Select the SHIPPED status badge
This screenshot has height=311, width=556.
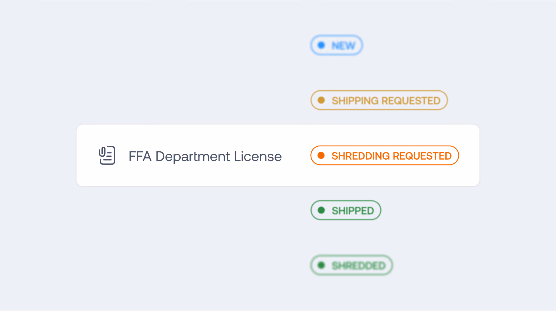[x=346, y=210]
